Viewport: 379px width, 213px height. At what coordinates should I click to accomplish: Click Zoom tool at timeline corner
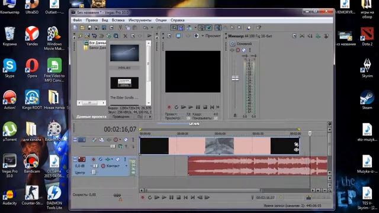(x=329, y=191)
